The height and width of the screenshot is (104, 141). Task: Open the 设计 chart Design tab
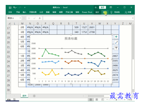[x=97, y=12]
